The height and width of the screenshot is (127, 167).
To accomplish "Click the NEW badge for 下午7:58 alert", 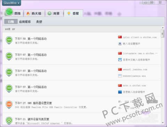I will click(x=9, y=40).
